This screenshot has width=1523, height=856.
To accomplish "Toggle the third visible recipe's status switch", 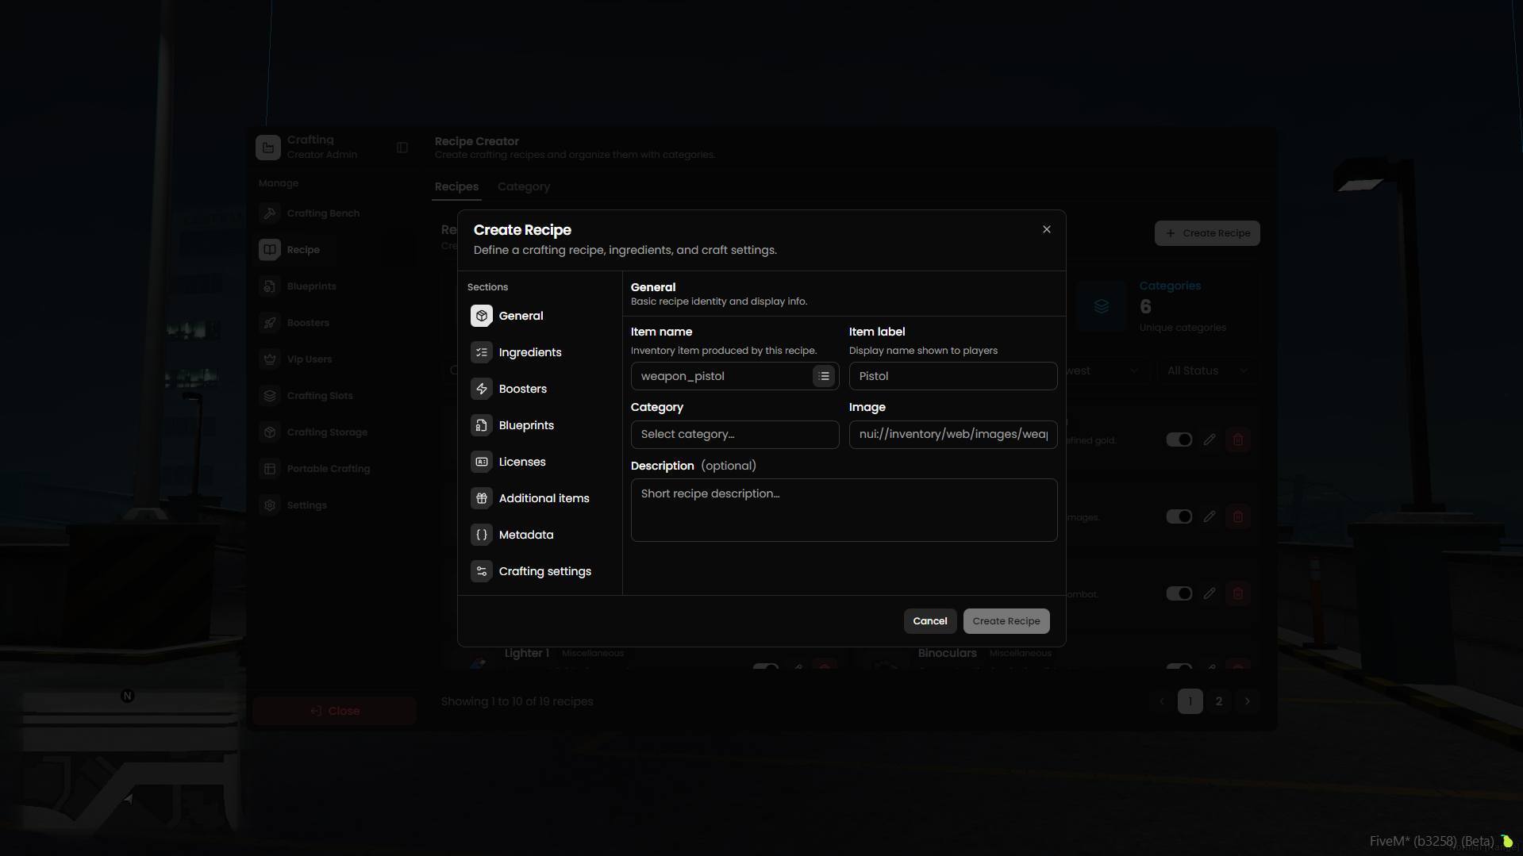I will pyautogui.click(x=1179, y=593).
